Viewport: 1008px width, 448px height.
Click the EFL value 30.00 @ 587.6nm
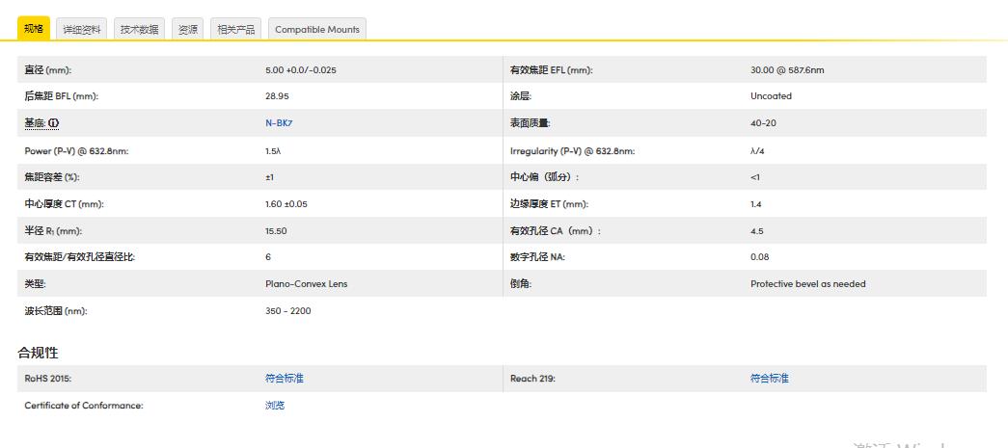pyautogui.click(x=787, y=70)
